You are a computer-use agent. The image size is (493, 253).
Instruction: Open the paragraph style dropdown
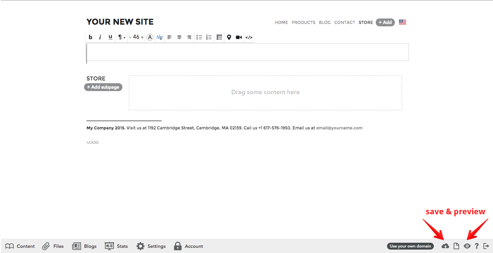[x=122, y=37]
